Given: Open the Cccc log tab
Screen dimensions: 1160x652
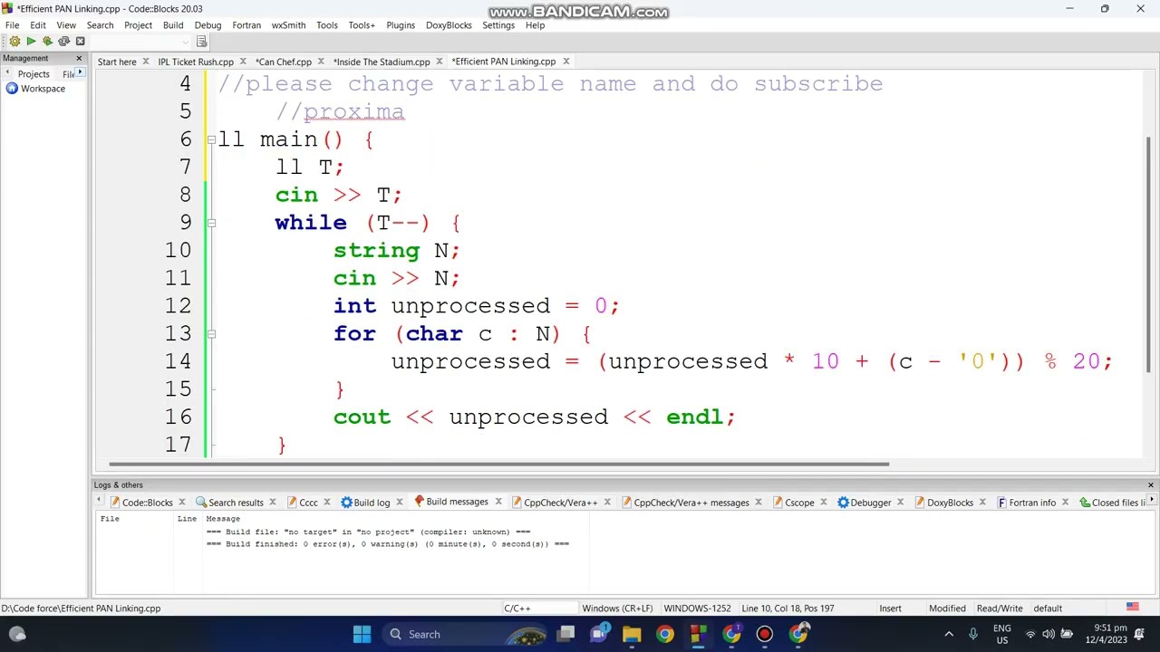Looking at the screenshot, I should [308, 503].
